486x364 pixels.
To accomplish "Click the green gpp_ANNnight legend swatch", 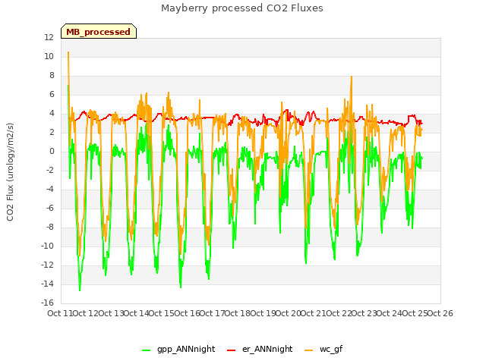I will tap(146, 350).
